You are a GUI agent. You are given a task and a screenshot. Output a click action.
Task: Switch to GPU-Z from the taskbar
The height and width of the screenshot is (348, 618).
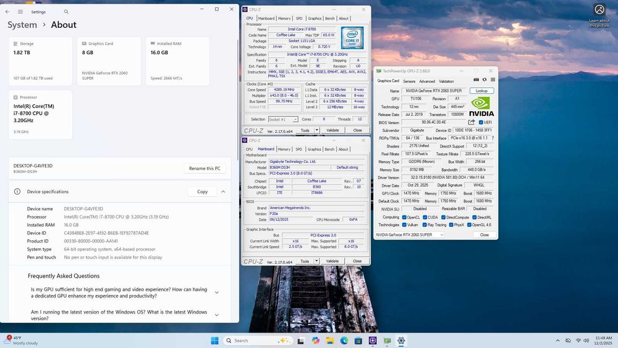(x=387, y=341)
